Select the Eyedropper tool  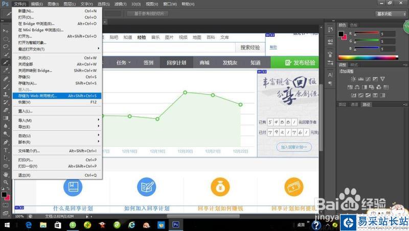click(6, 71)
